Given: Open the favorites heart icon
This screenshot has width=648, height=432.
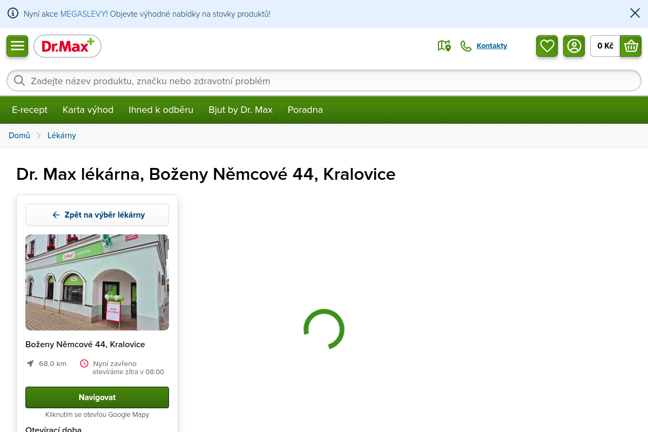Looking at the screenshot, I should point(547,46).
